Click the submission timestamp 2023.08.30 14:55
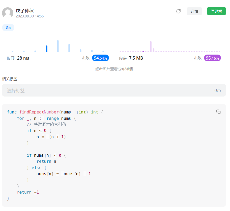This screenshot has width=230, height=211. point(30,16)
